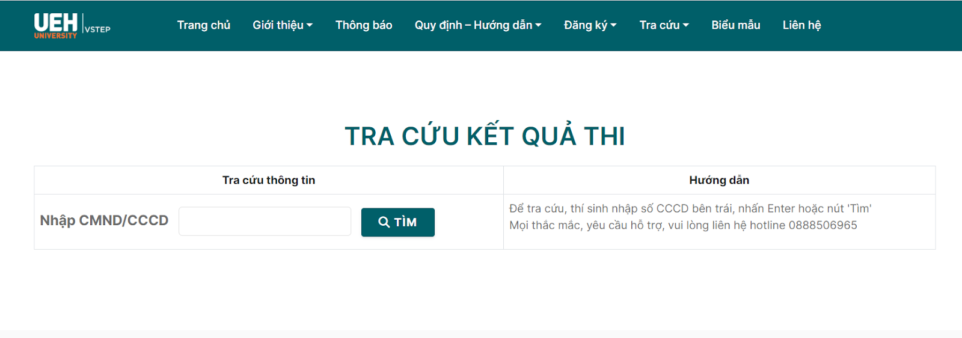Focus the Nhập CMND/CCCD input field
Viewport: 962px width, 338px height.
click(265, 222)
